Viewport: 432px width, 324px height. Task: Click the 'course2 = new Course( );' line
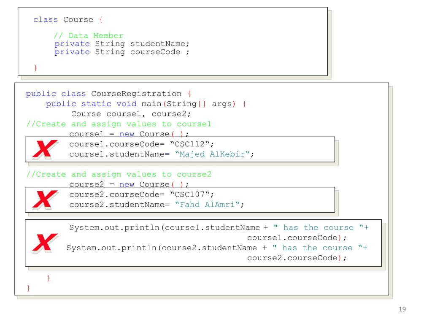pos(129,184)
